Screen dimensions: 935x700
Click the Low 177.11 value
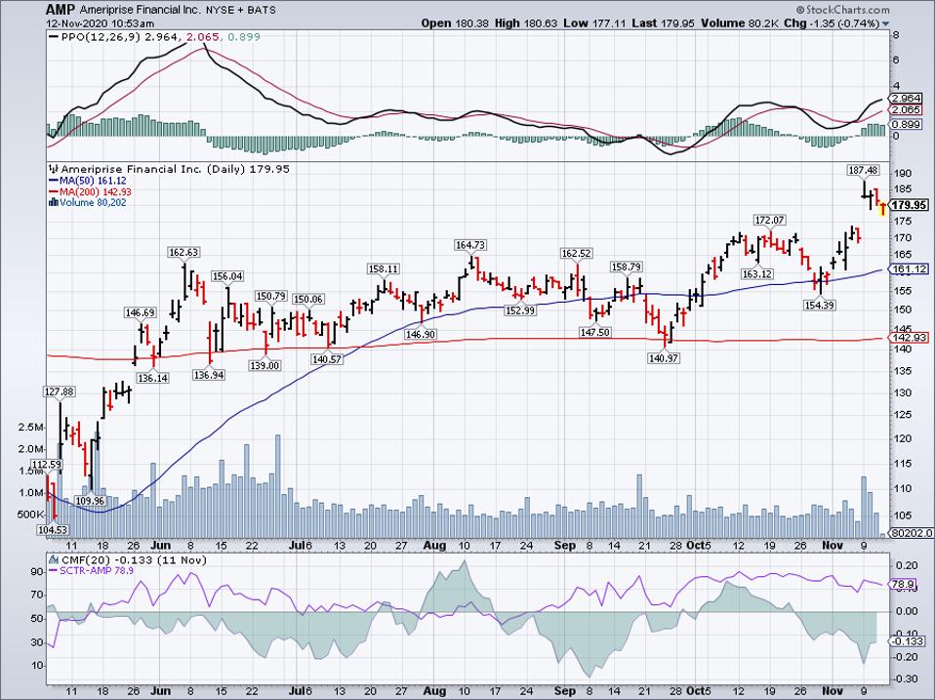click(x=594, y=23)
